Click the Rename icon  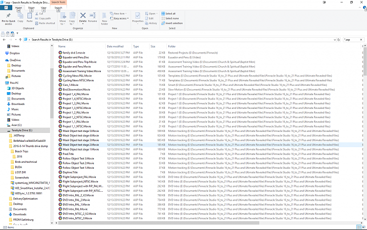tap(92, 16)
